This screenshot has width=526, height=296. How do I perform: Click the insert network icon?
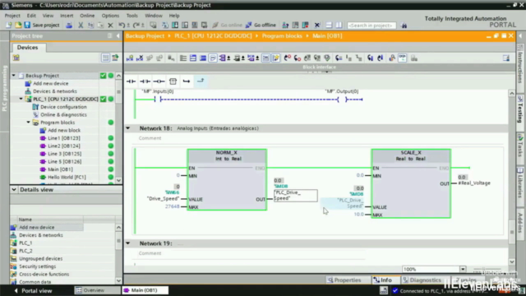click(x=130, y=58)
